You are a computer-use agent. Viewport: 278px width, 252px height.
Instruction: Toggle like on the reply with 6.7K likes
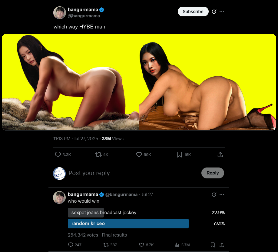141,245
